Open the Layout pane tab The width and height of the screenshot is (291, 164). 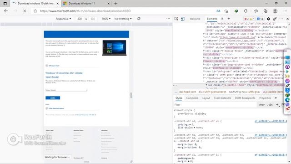(x=206, y=98)
